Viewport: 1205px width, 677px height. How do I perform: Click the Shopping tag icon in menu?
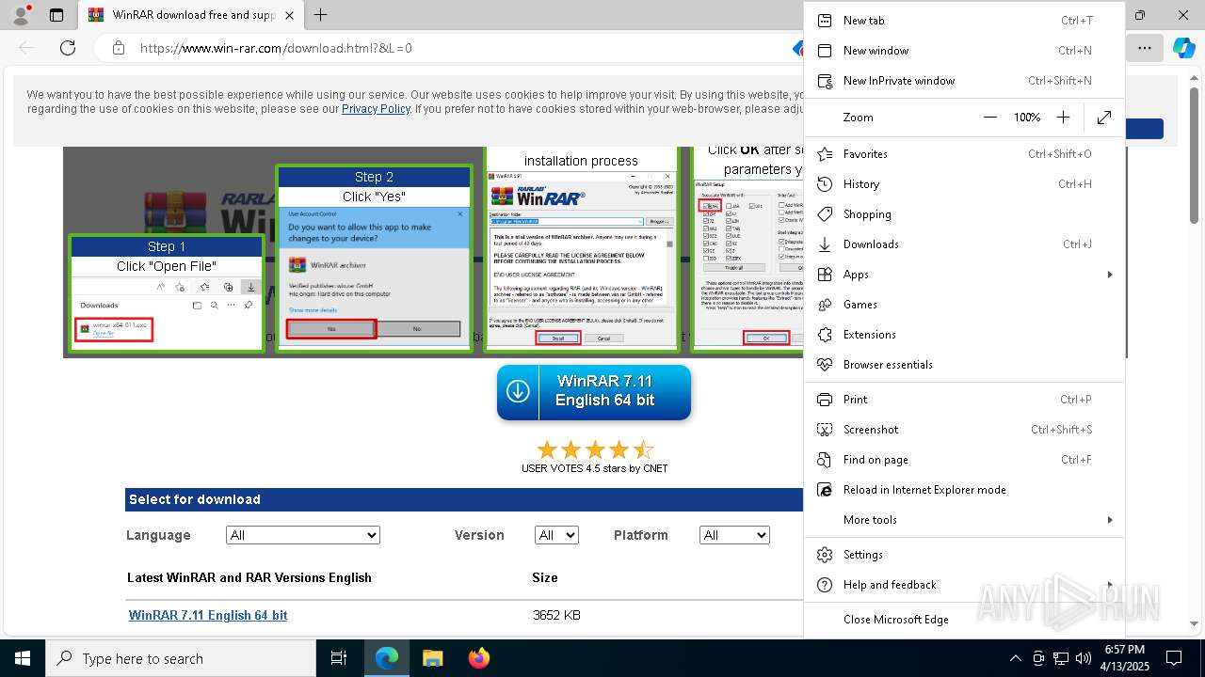pyautogui.click(x=825, y=214)
